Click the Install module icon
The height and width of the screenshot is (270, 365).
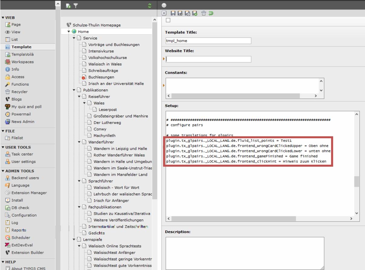(x=8, y=200)
